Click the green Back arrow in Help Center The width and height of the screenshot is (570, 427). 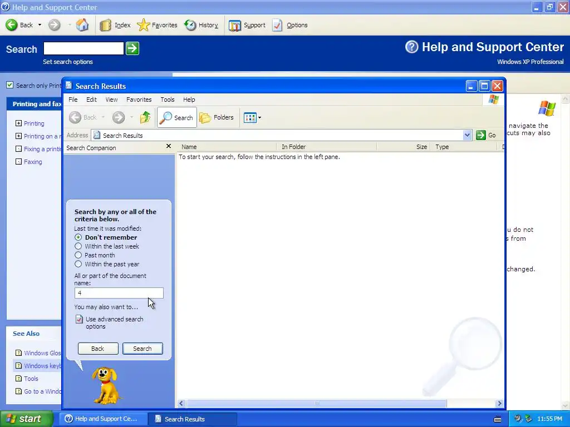coord(12,25)
